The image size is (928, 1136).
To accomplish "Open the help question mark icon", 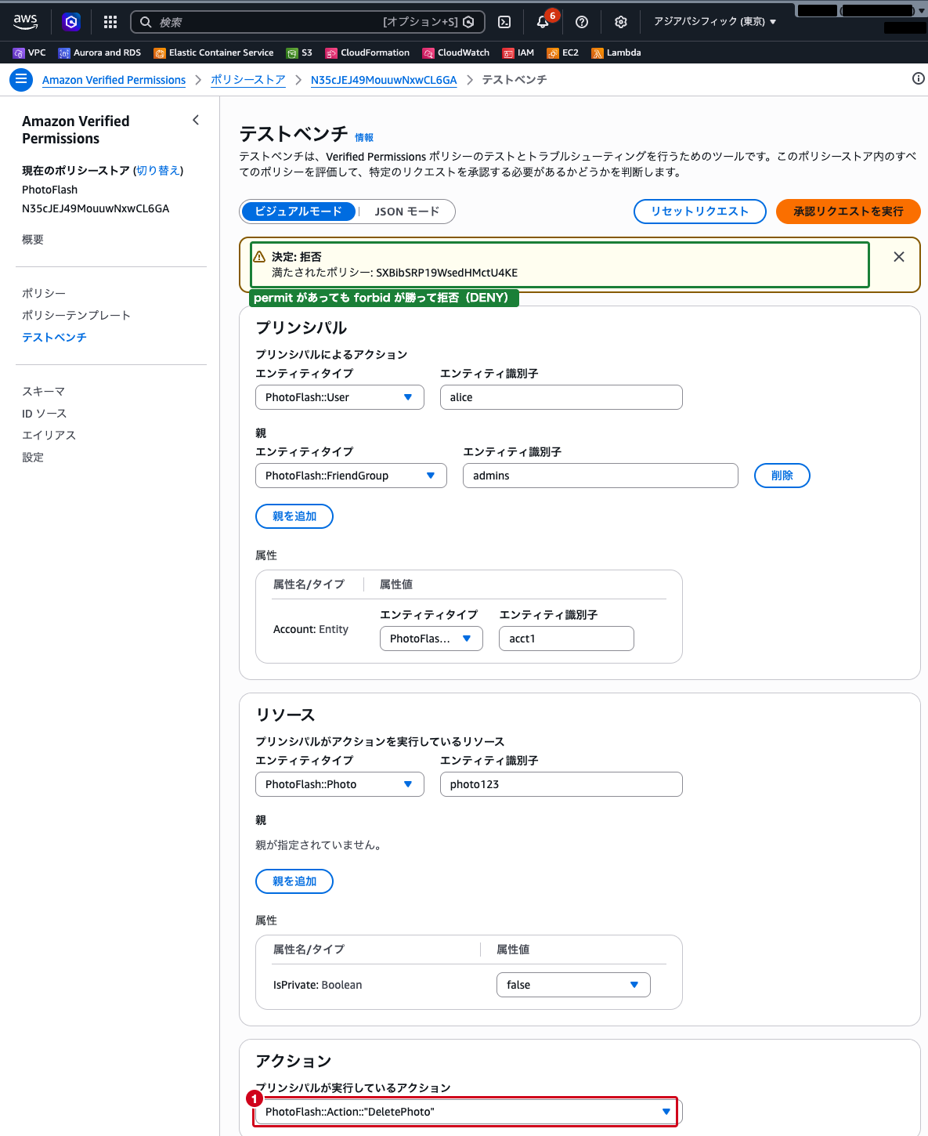I will (582, 22).
